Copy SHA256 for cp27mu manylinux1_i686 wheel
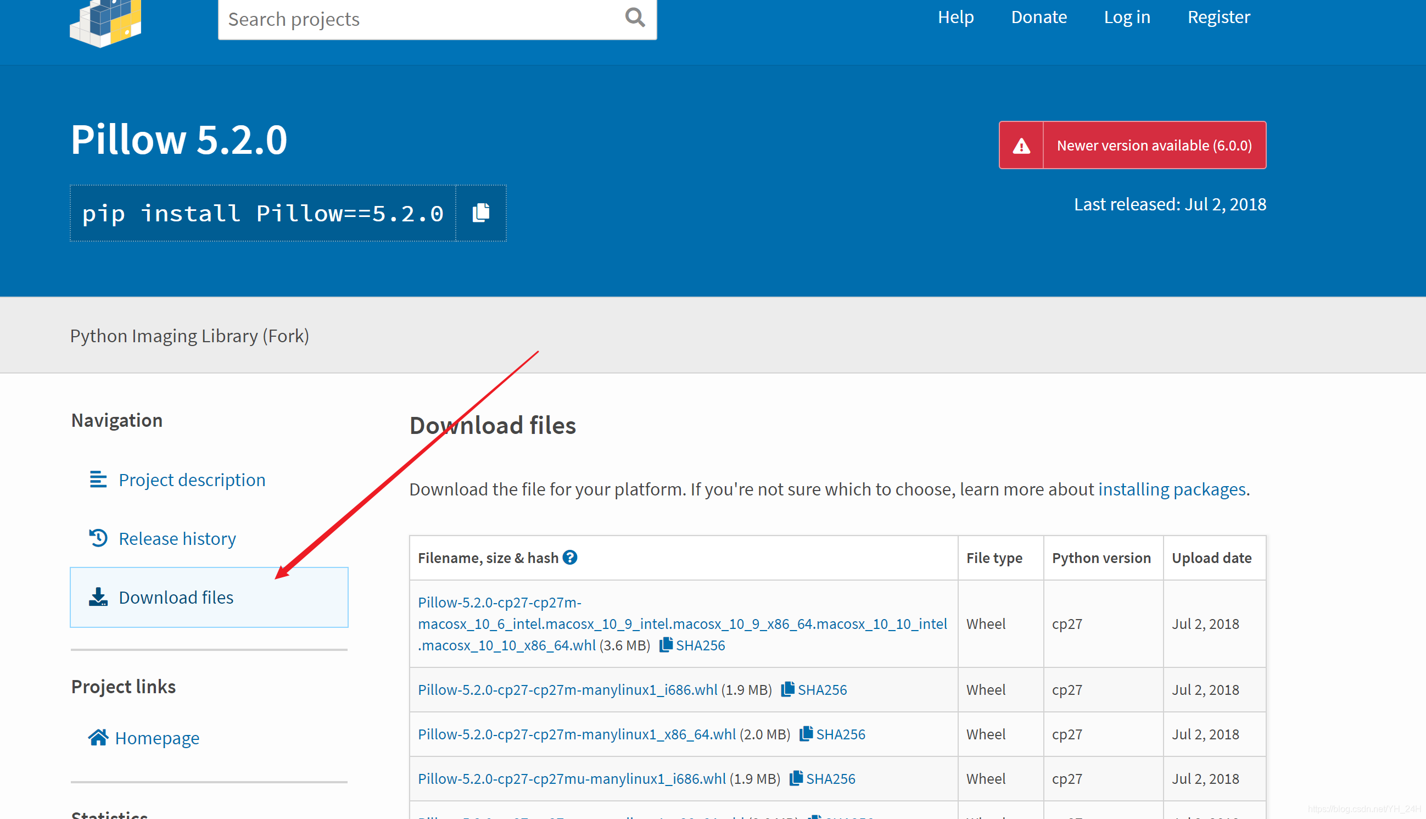The image size is (1426, 819). tap(823, 778)
